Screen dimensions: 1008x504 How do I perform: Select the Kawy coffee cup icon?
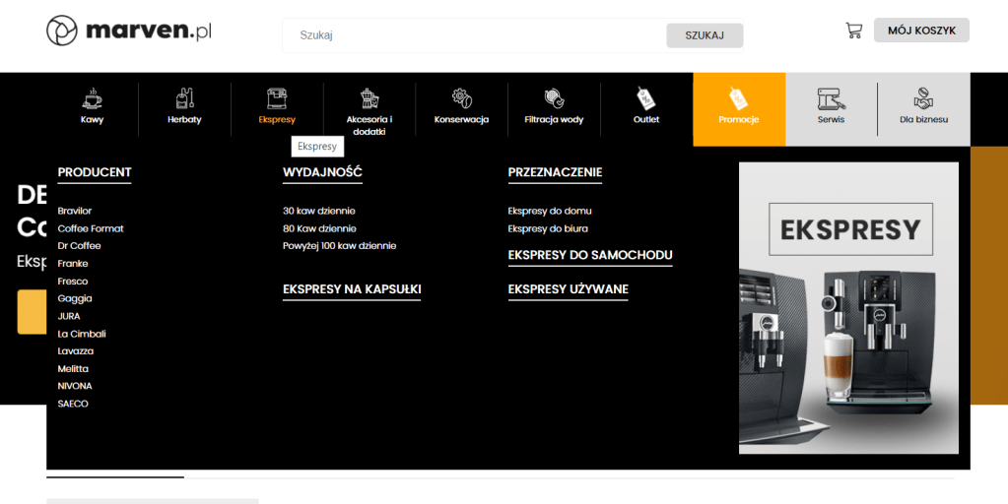coord(92,97)
